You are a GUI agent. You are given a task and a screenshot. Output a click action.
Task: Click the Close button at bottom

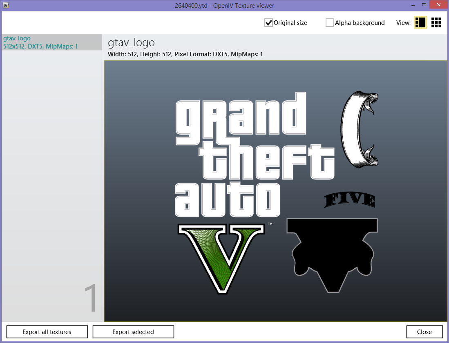pyautogui.click(x=424, y=332)
